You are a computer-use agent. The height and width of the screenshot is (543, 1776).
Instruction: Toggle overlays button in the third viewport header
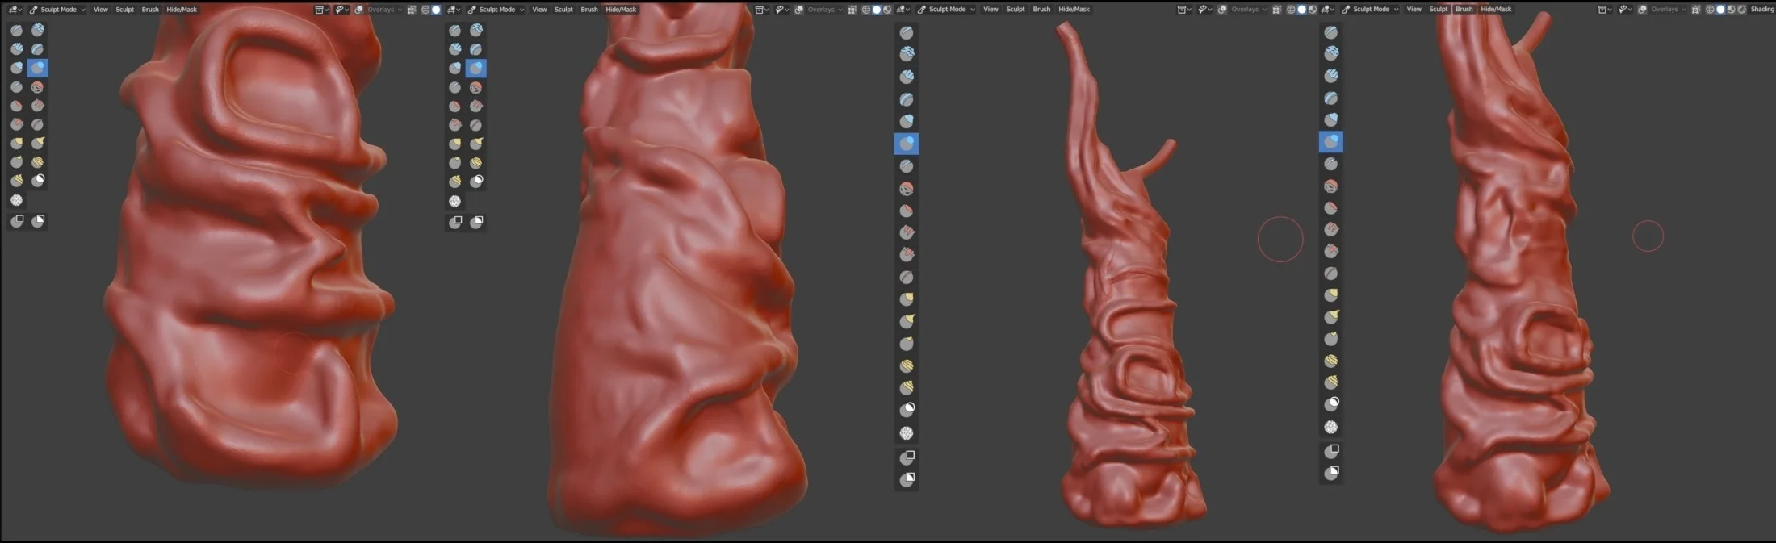pos(1222,10)
